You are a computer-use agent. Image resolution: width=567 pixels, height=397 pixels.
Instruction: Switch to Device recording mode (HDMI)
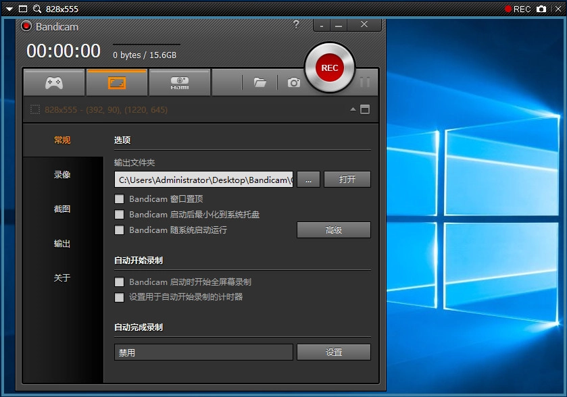[179, 82]
